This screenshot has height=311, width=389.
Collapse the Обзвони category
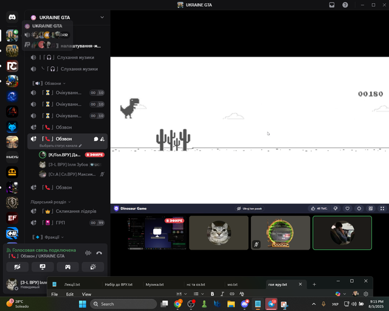49,83
